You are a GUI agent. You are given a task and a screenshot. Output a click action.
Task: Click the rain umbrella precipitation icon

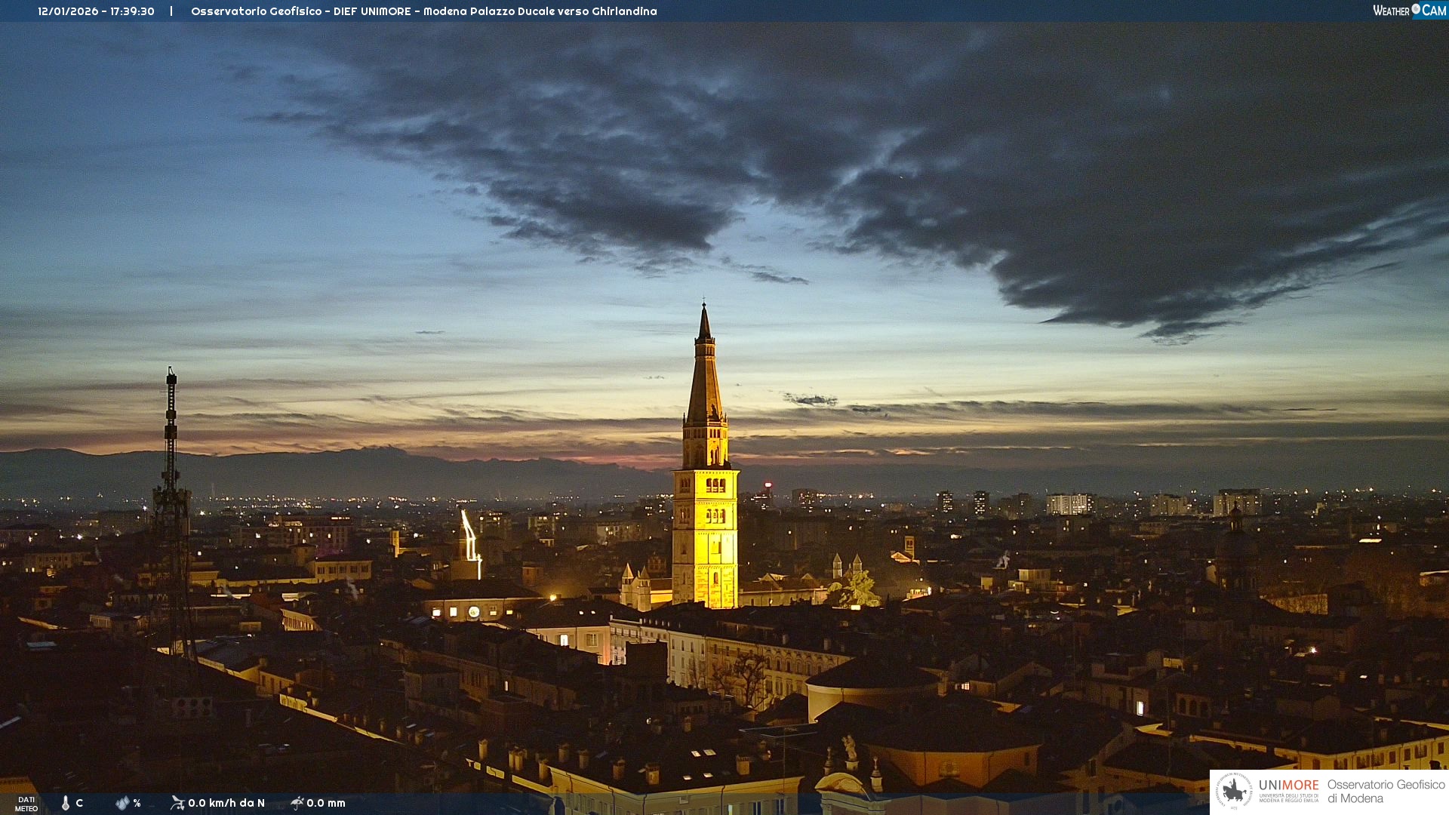[x=297, y=803]
